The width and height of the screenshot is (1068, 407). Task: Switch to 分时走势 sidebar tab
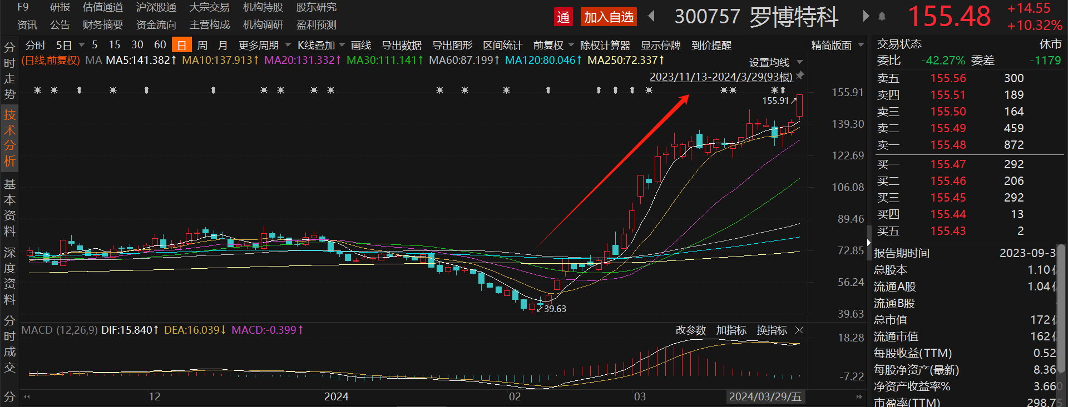click(9, 71)
